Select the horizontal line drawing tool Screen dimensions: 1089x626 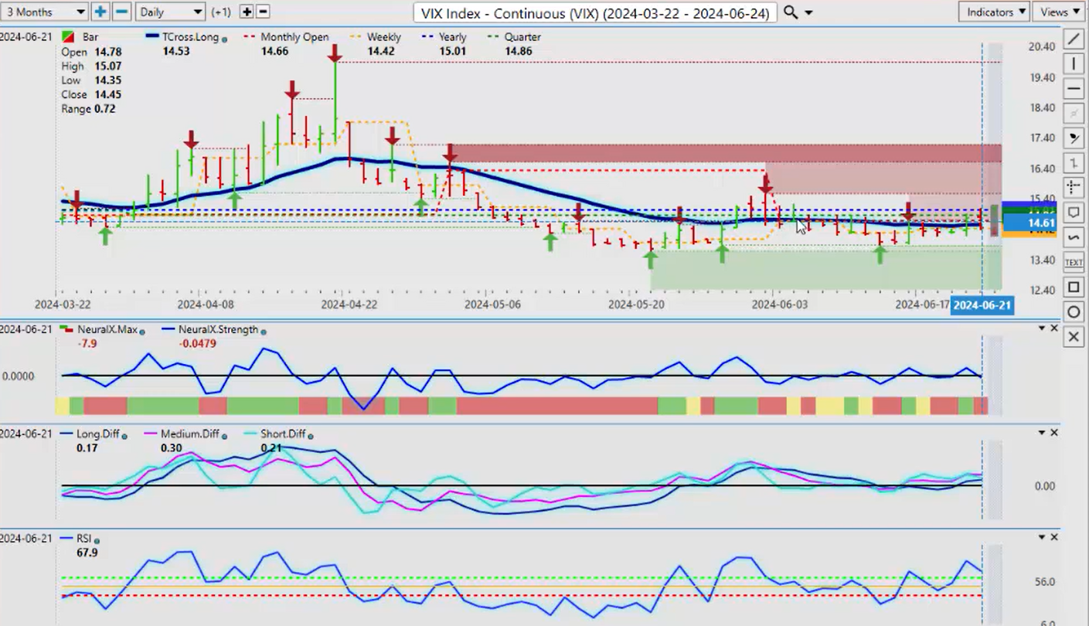pos(1074,89)
